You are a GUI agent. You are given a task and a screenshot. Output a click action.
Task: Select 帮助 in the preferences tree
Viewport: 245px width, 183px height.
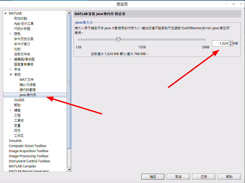pyautogui.click(x=17, y=105)
